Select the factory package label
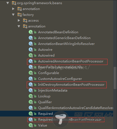This screenshot has height=129, width=117. coord(28,15)
